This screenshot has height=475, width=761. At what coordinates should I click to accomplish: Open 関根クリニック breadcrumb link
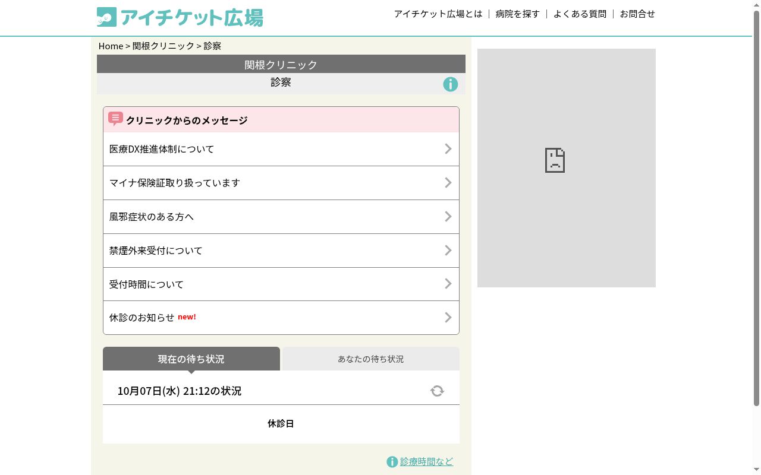coord(163,46)
